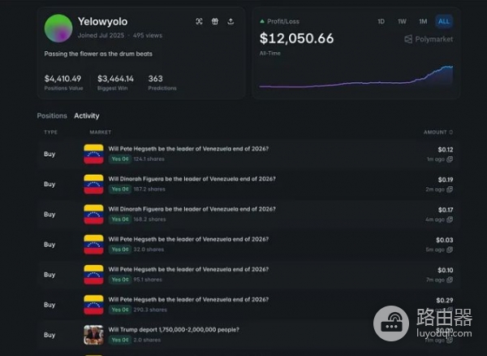Click Venezuela flag icon of 168.2 shares row
The height and width of the screenshot is (356, 487).
click(93, 215)
